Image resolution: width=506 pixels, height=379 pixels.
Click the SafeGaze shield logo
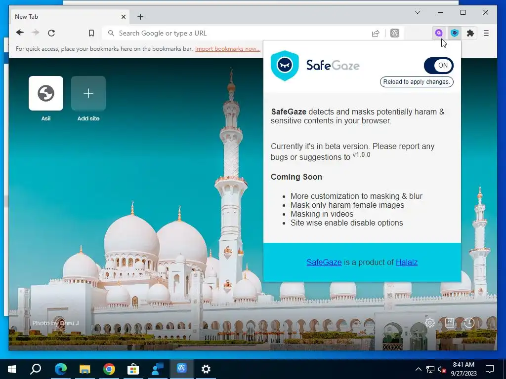click(284, 66)
